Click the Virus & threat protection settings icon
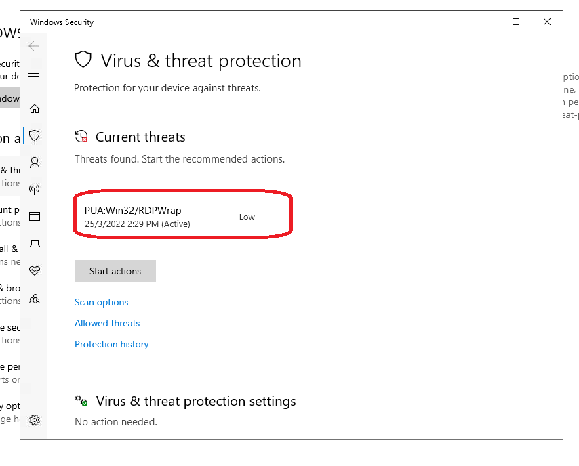 point(81,400)
